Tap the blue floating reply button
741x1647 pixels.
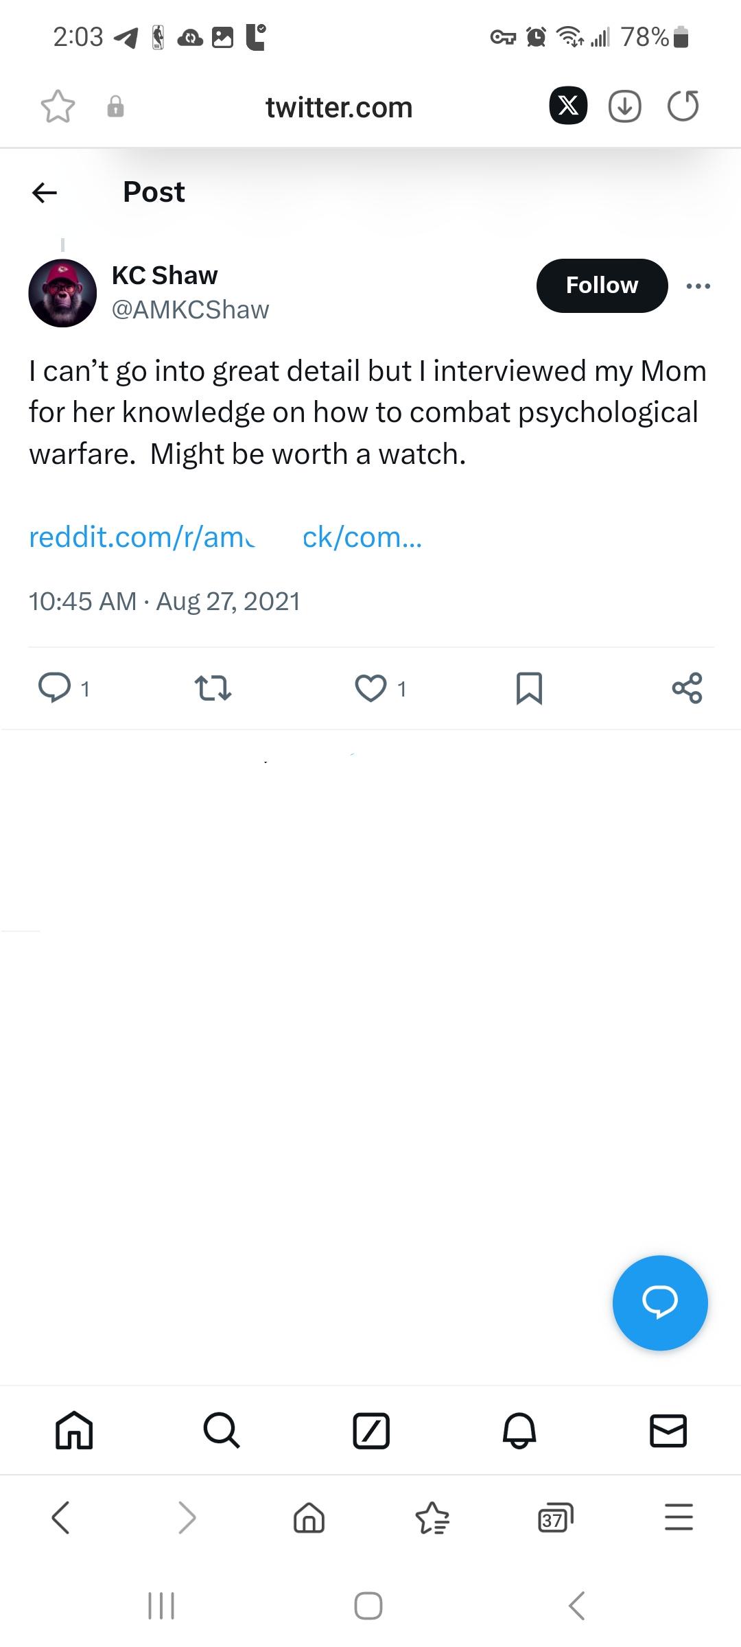coord(659,1303)
